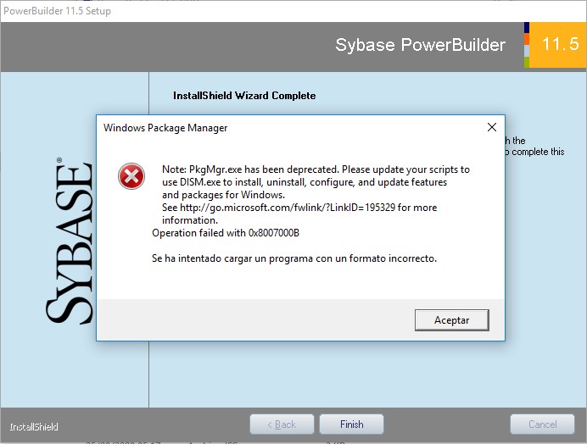Screen dimensions: 587x444
Task: Click Aceptar in Windows Package Manager dialog
Action: coord(451,319)
